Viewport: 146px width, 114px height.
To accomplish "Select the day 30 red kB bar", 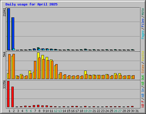I will pyautogui.click(x=132, y=107).
